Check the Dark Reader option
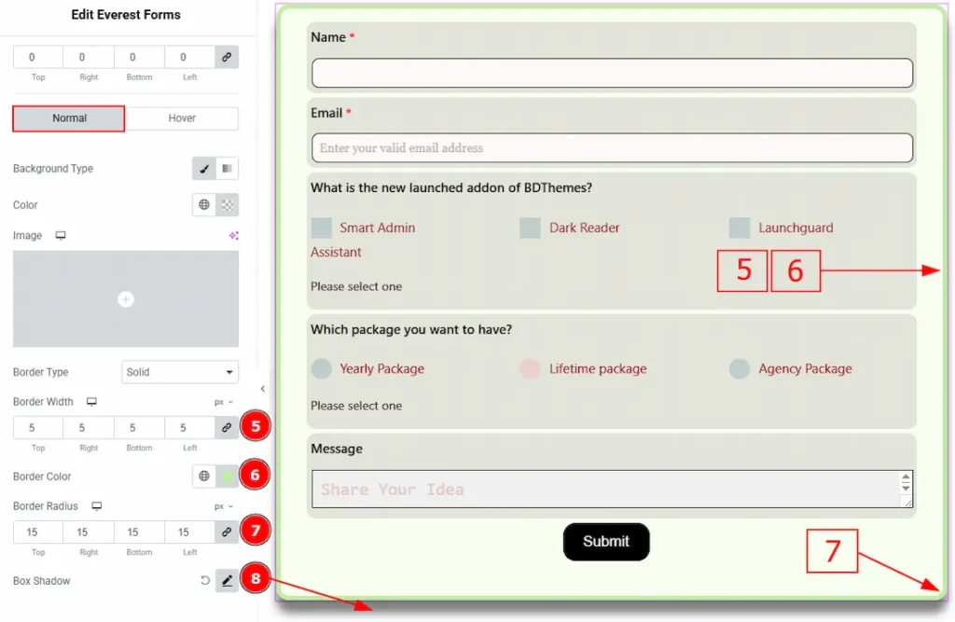Image resolution: width=955 pixels, height=622 pixels. [531, 228]
